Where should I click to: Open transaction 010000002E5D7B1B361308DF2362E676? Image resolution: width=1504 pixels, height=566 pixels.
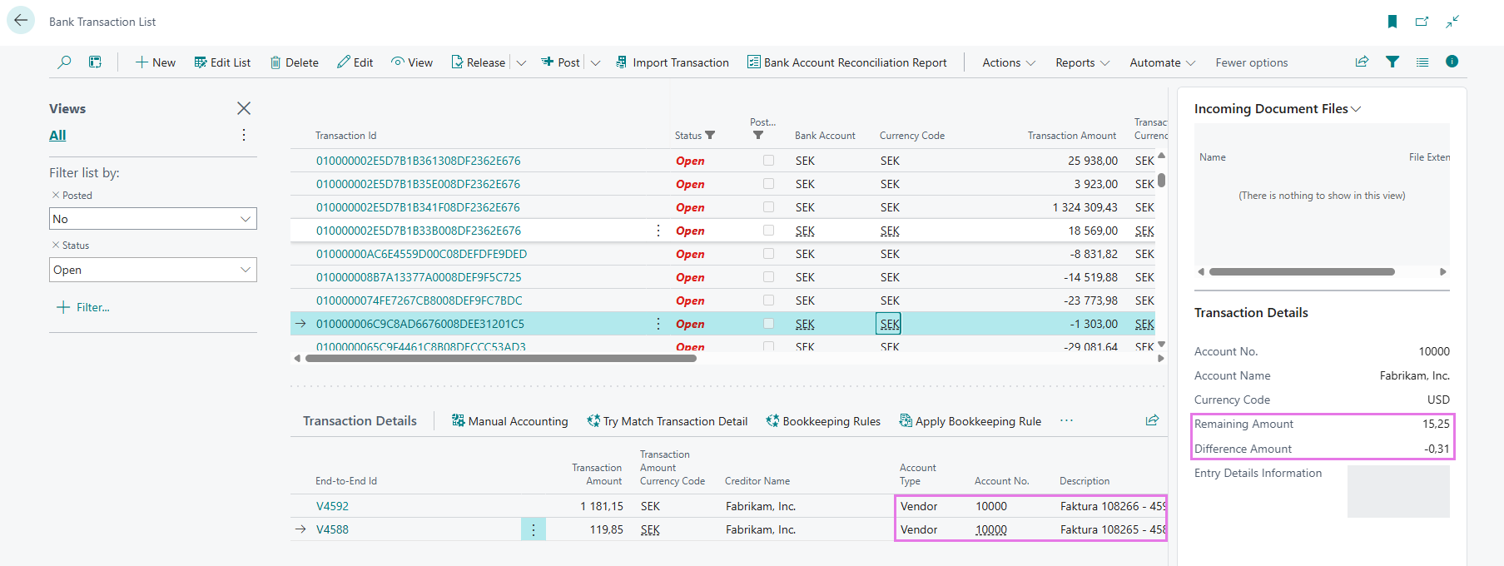[419, 161]
